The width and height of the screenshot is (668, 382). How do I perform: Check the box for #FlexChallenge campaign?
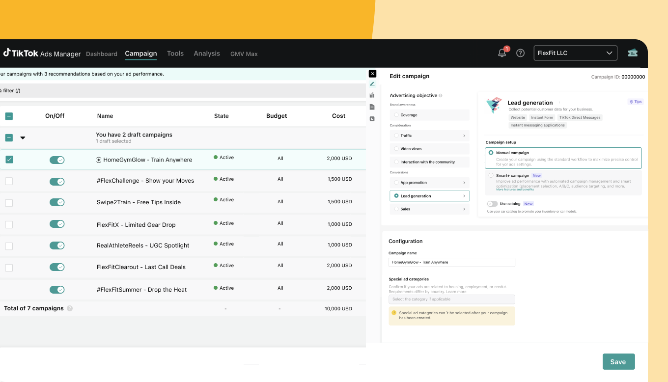click(x=9, y=181)
